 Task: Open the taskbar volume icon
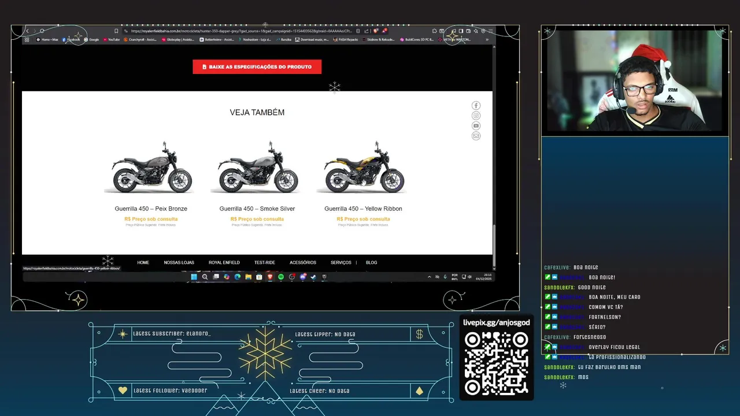coord(469,277)
